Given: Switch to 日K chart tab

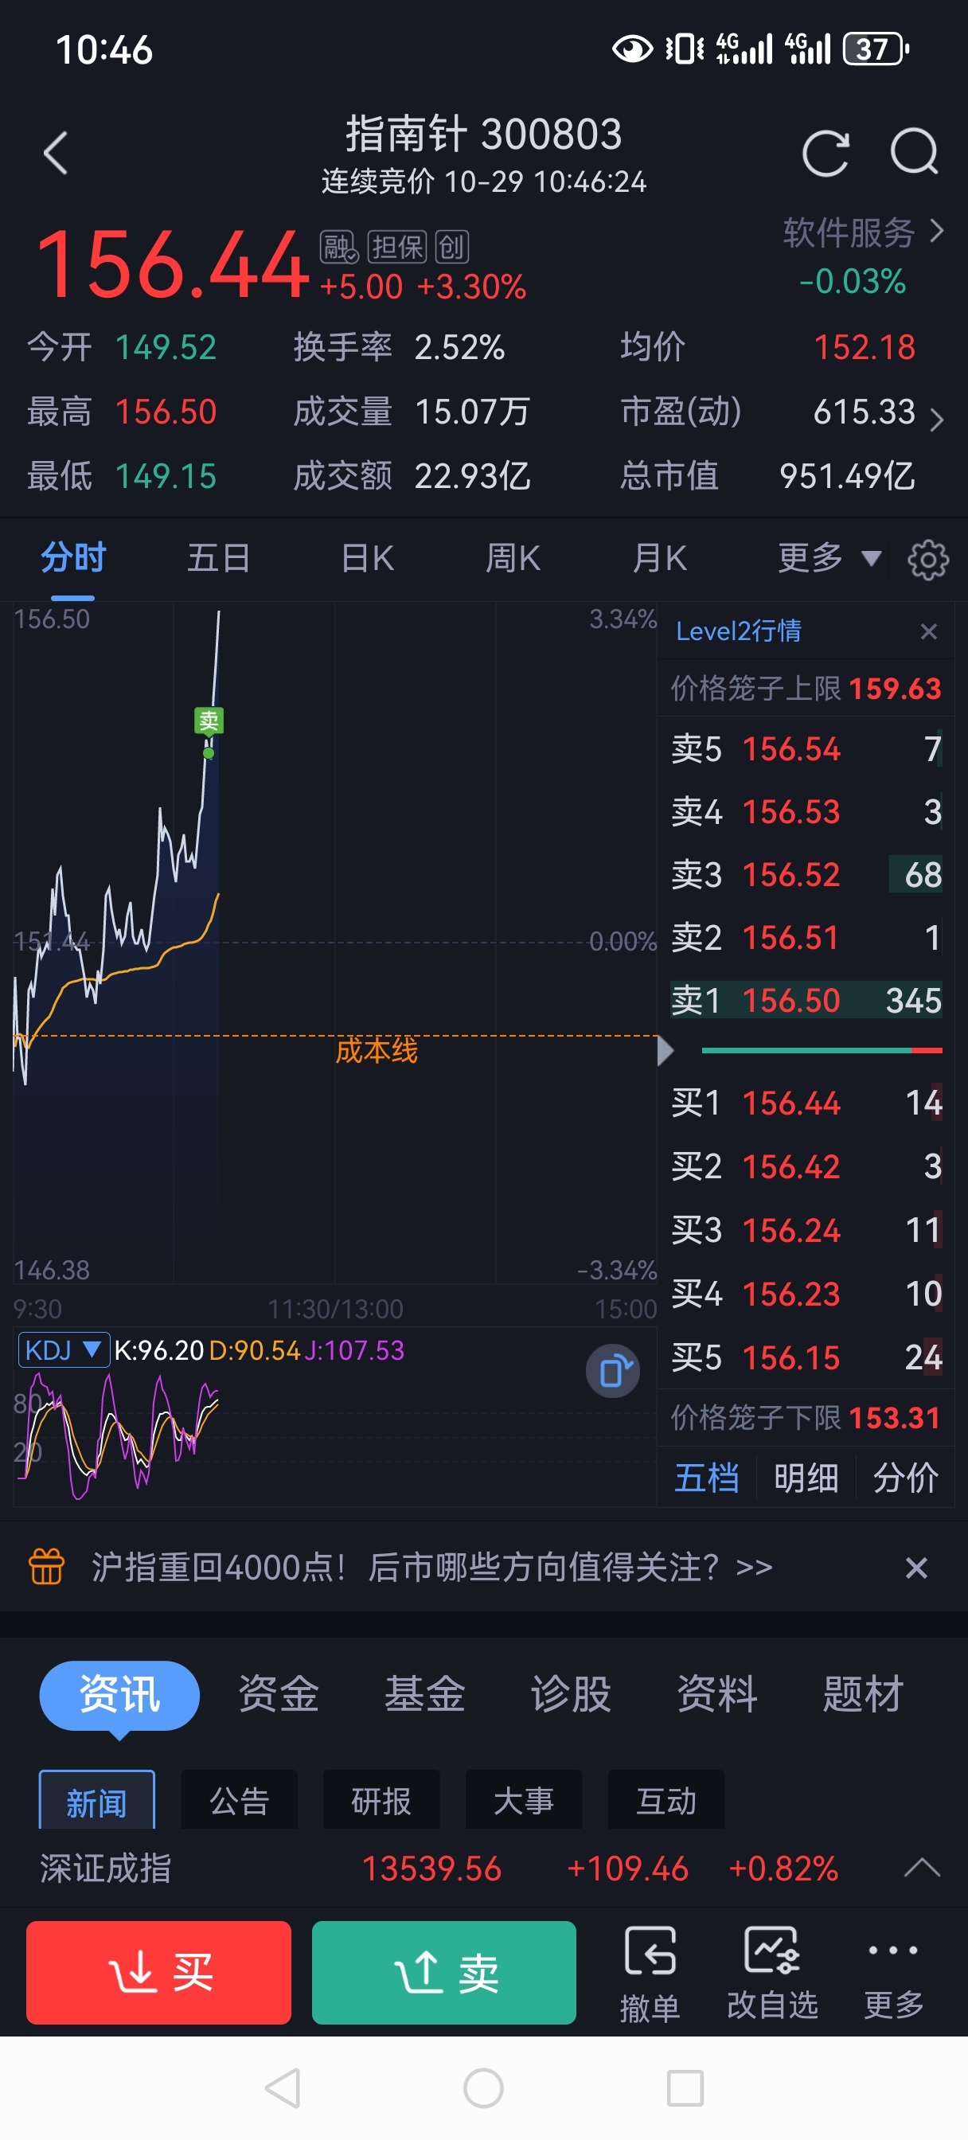Looking at the screenshot, I should coord(366,558).
